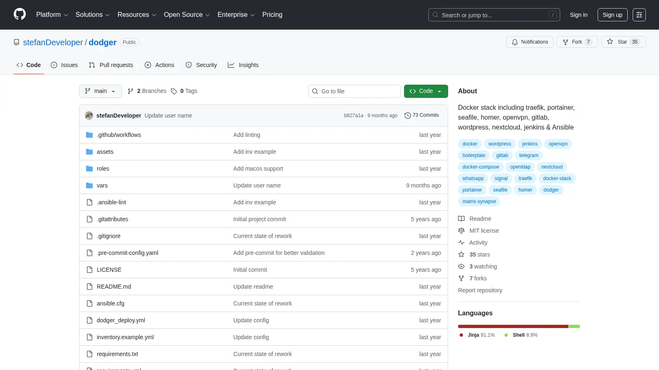The height and width of the screenshot is (370, 659).
Task: Expand the Platform menu
Action: pyautogui.click(x=52, y=15)
